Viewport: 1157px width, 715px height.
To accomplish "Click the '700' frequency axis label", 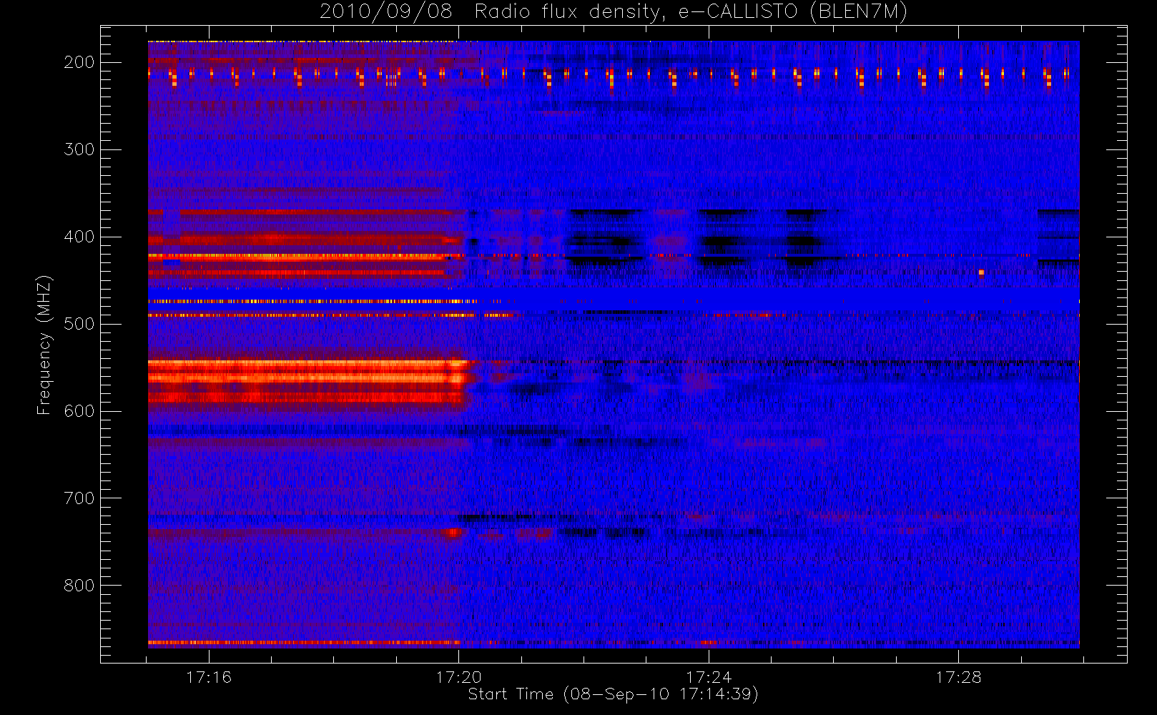I will [79, 498].
